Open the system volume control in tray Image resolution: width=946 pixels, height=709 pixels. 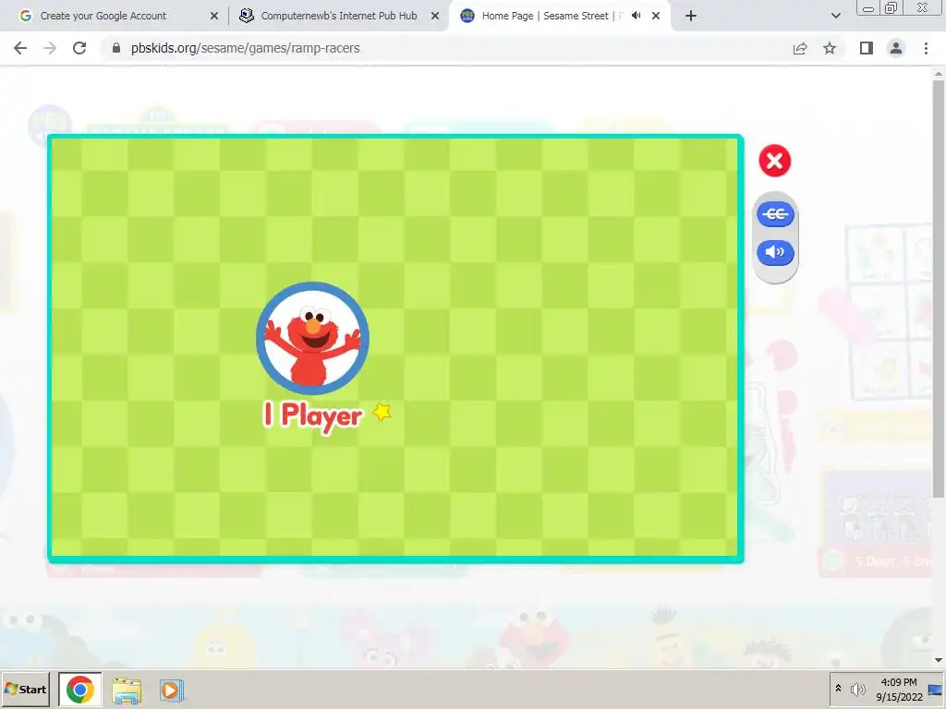tap(857, 689)
